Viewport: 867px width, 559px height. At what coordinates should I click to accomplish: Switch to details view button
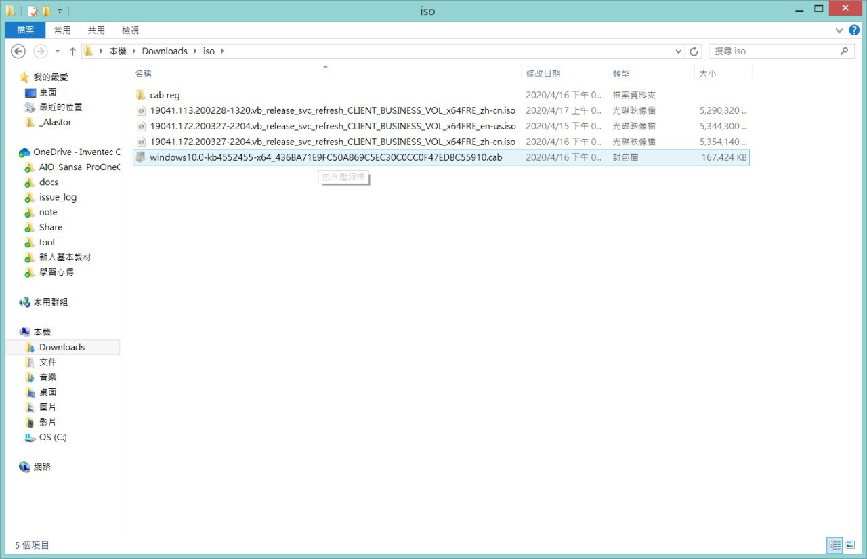834,545
